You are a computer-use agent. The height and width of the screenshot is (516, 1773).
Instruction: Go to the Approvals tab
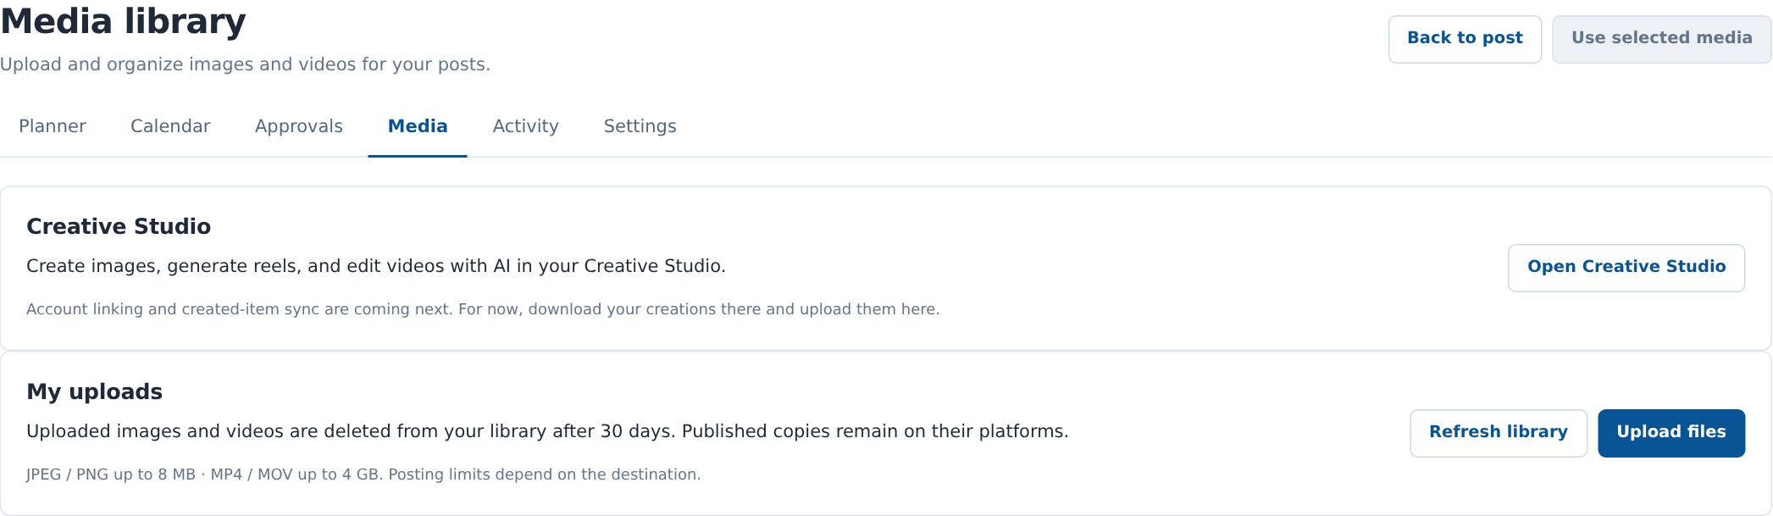tap(299, 126)
